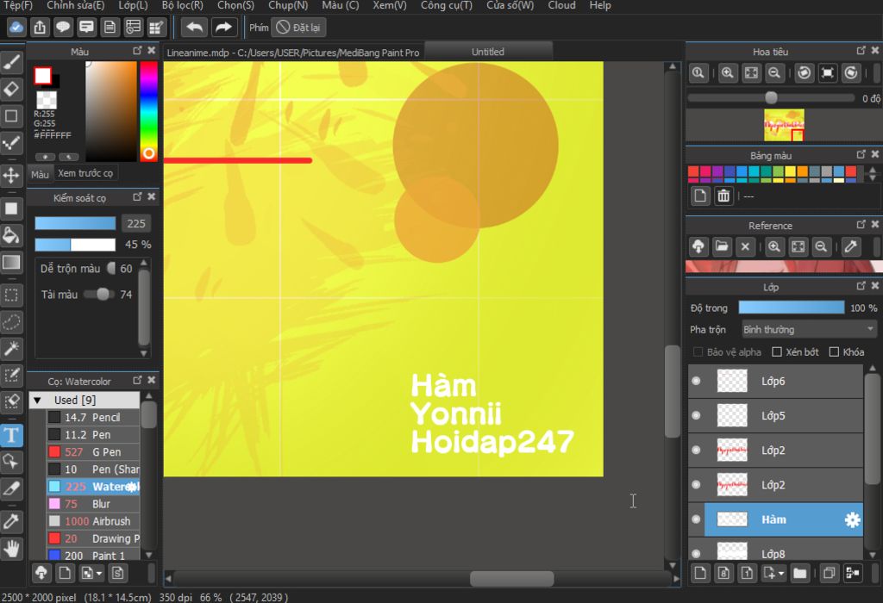This screenshot has height=603, width=883.
Task: Toggle the Bảo vệ alpha checkbox
Action: (698, 351)
